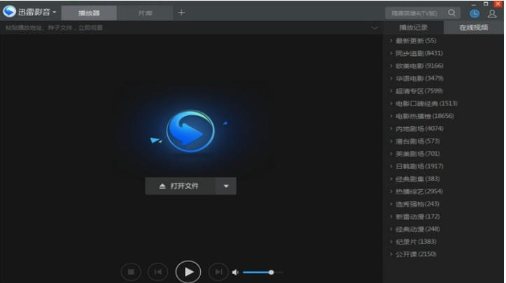The width and height of the screenshot is (506, 283).
Task: Add a new tab with plus icon
Action: coord(181,13)
